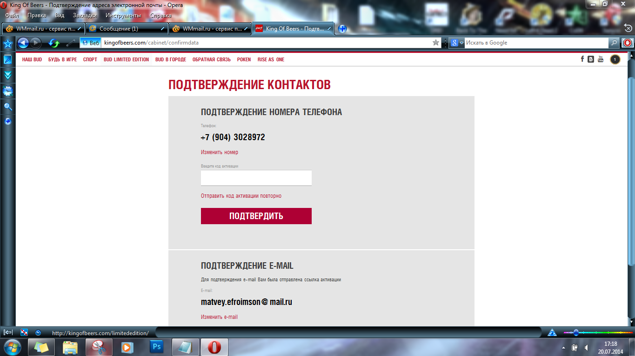The height and width of the screenshot is (356, 635).
Task: Open the Файл menu
Action: click(x=12, y=15)
